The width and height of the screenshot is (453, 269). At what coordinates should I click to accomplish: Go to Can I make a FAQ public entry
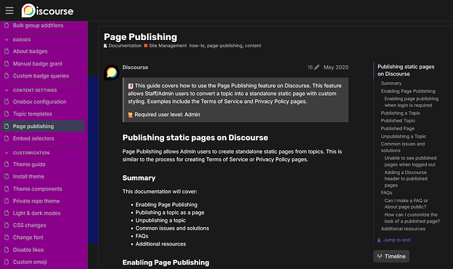pos(406,204)
